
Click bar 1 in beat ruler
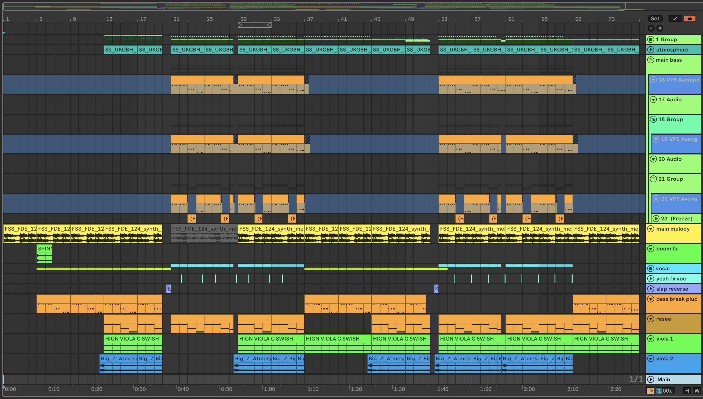pyautogui.click(x=8, y=19)
